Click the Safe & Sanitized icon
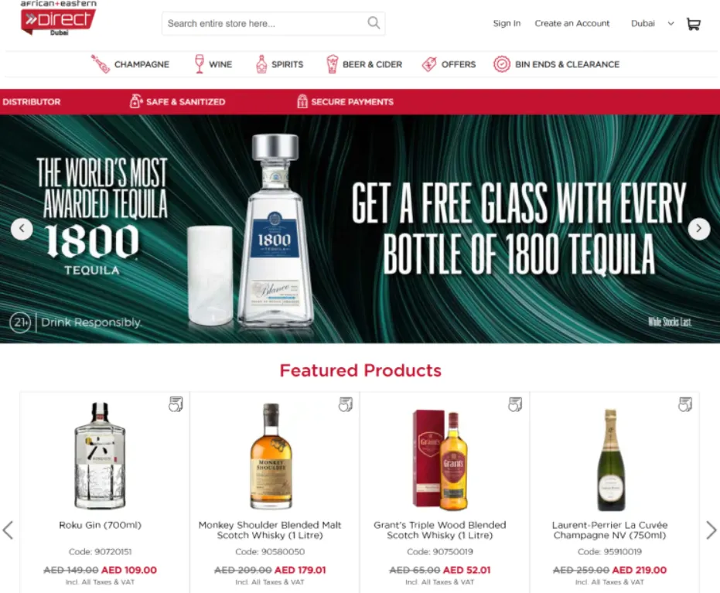The width and height of the screenshot is (720, 593). (x=135, y=101)
